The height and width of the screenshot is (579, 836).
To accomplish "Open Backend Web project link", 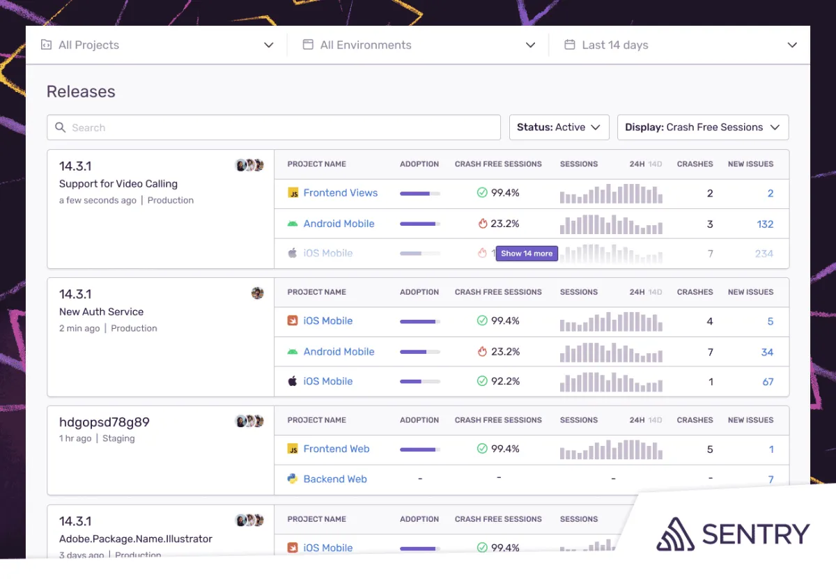I will click(x=335, y=479).
